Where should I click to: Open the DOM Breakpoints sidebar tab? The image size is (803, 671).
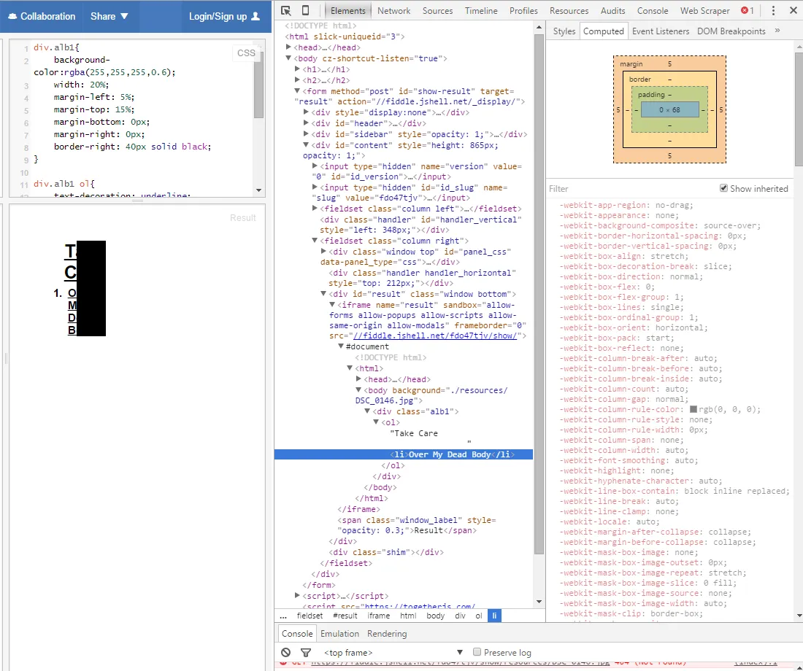coord(731,31)
